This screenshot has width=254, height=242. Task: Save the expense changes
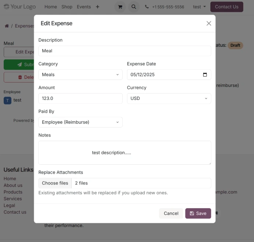pyautogui.click(x=198, y=213)
